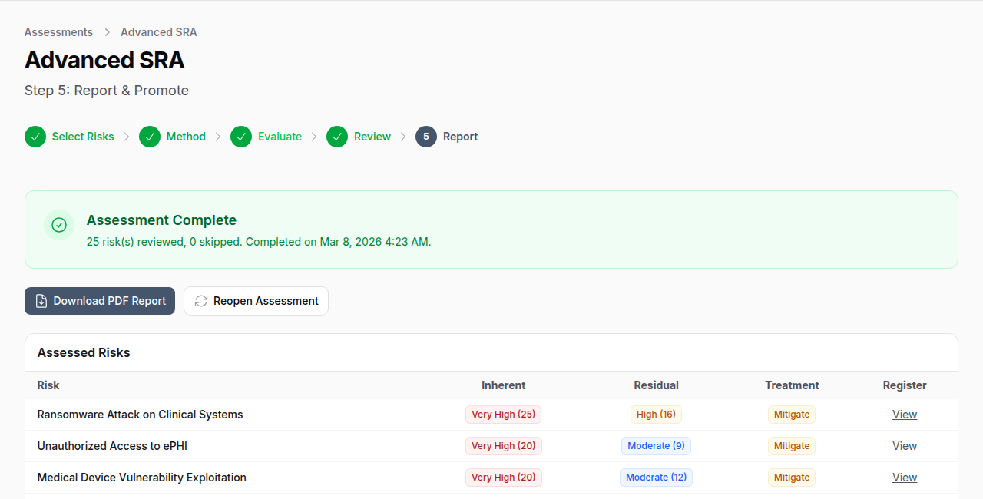983x499 pixels.
Task: Click the check icon beside Evaluate step
Action: tap(241, 136)
